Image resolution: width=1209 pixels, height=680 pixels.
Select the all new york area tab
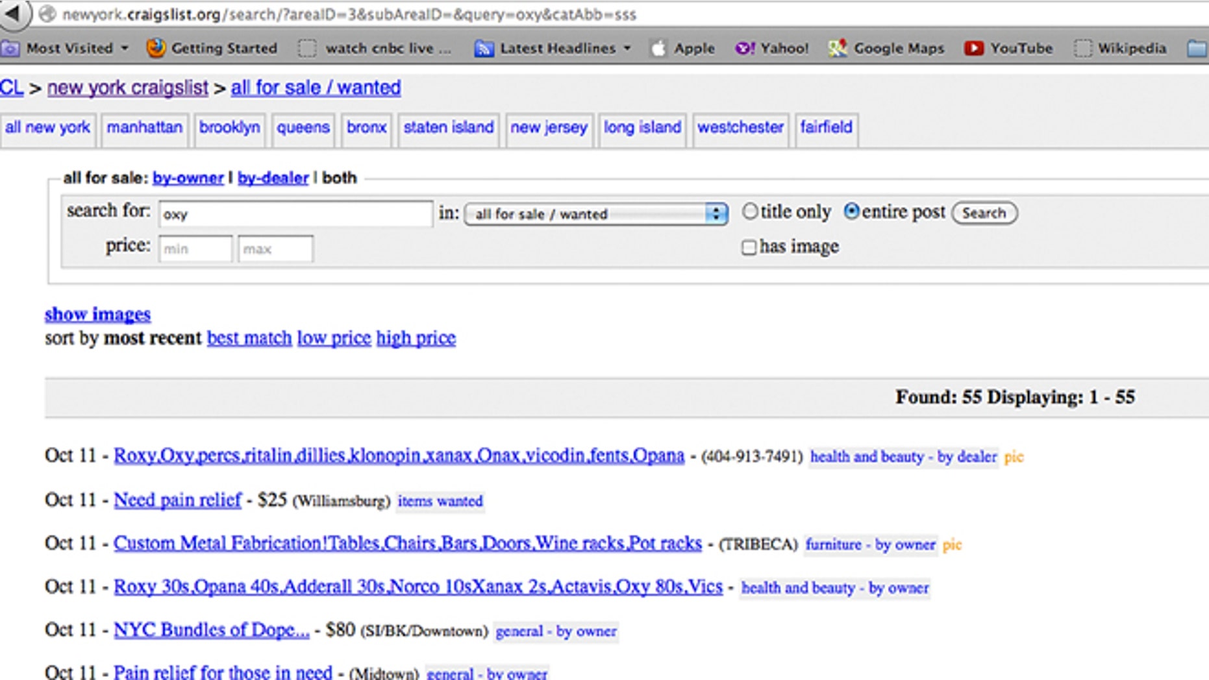(48, 128)
